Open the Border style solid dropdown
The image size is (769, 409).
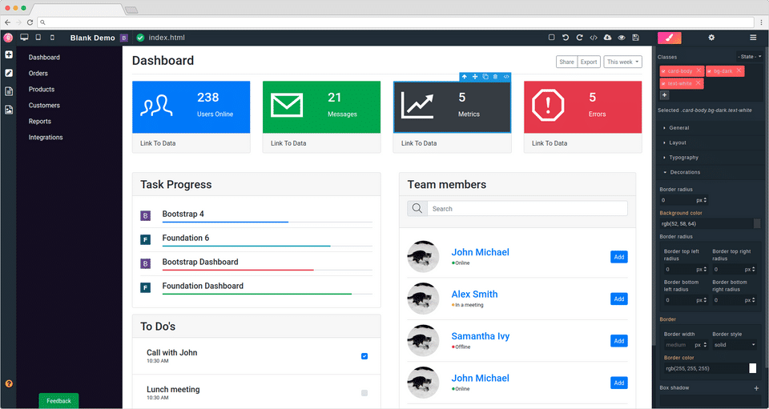point(735,345)
